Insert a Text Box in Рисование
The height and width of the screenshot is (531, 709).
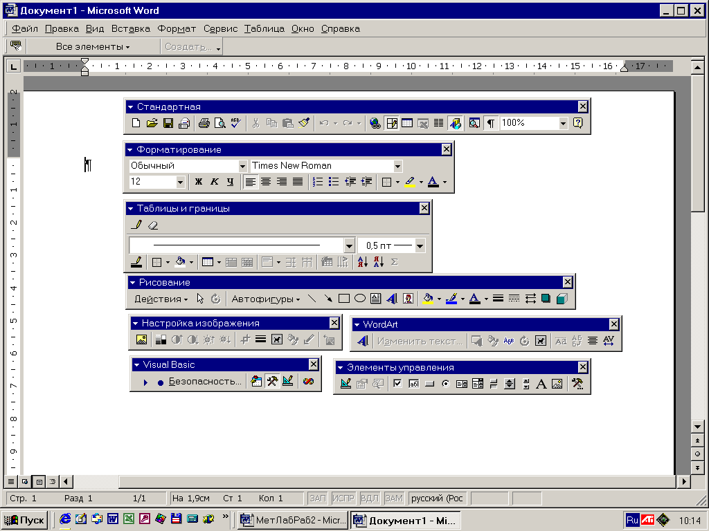[x=376, y=299]
